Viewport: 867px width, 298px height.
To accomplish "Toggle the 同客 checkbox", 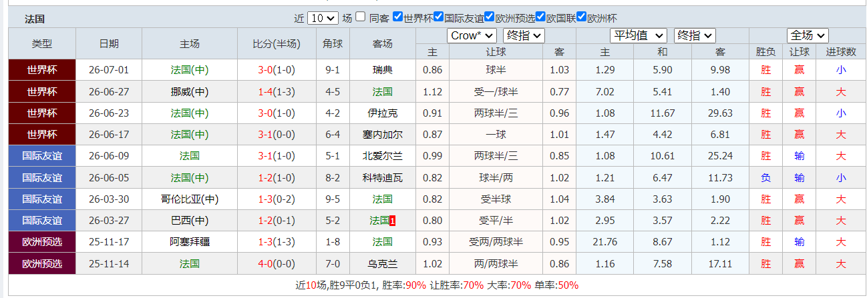I will coord(360,17).
